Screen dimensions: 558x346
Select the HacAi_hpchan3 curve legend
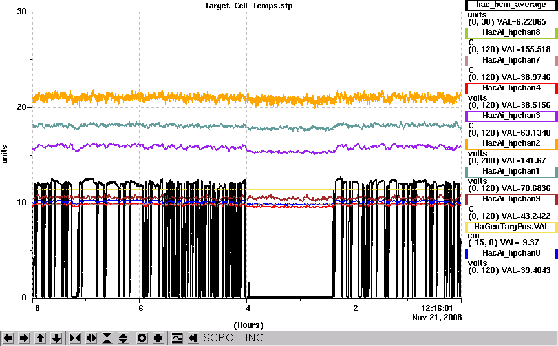click(511, 116)
